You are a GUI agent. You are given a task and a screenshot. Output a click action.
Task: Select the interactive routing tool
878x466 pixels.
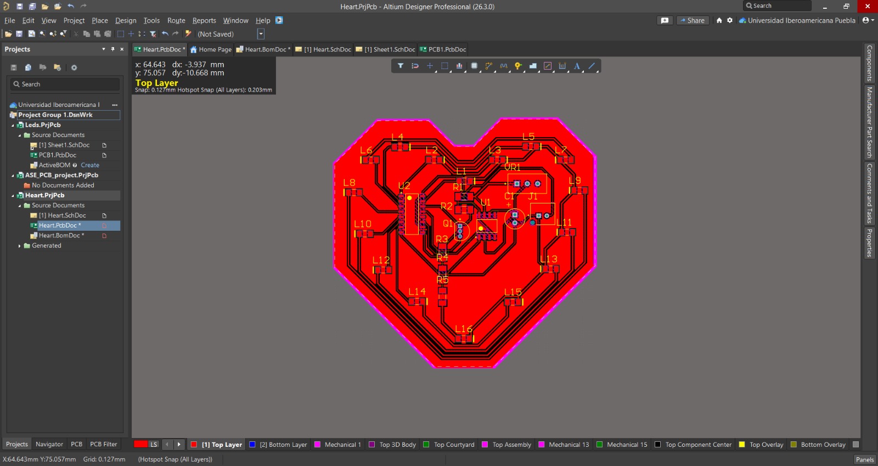pos(488,66)
